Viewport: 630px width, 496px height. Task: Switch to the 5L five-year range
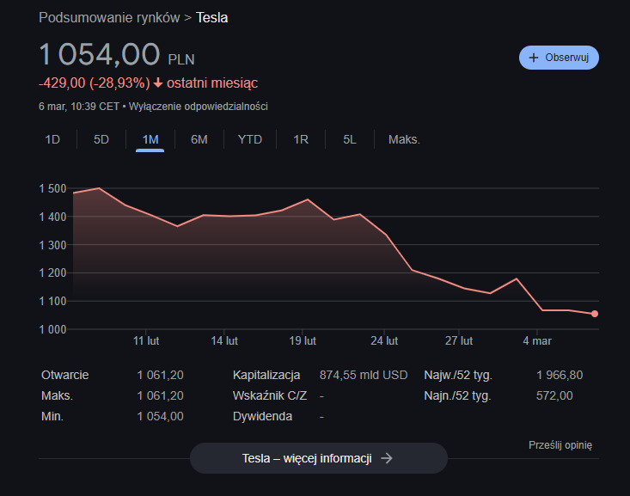350,139
